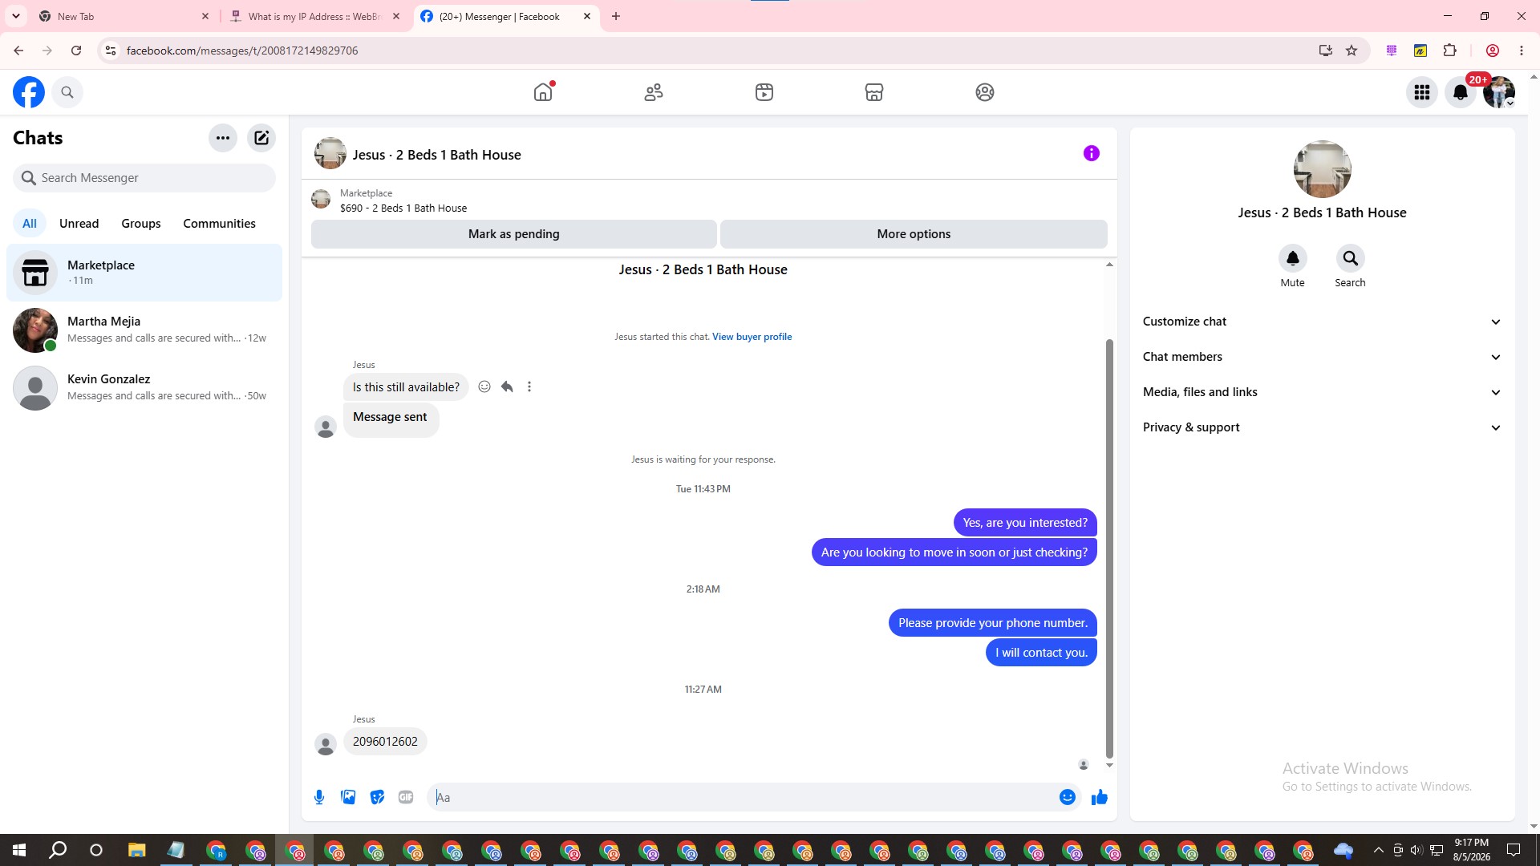
Task: Click the Aa message input field
Action: (742, 797)
